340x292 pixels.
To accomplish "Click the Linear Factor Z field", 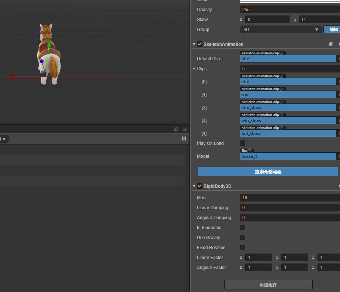I will coord(329,258).
